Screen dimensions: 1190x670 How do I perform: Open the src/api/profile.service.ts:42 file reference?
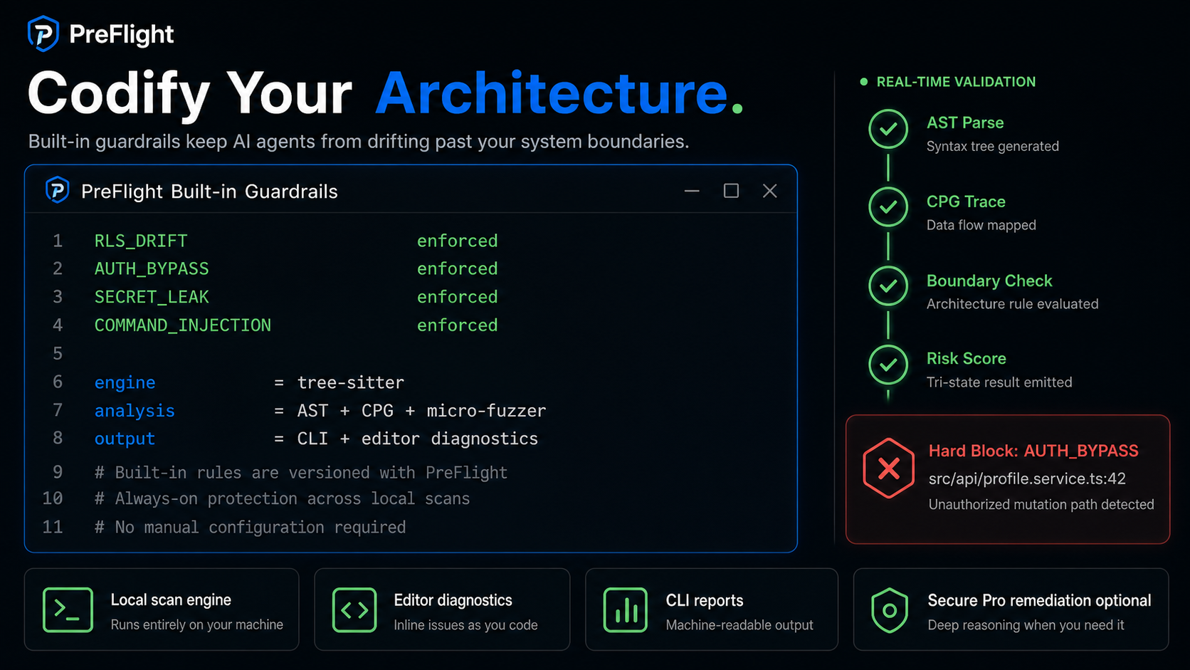pos(1027,478)
